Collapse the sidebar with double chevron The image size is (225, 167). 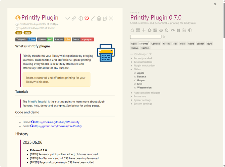(x=215, y=4)
